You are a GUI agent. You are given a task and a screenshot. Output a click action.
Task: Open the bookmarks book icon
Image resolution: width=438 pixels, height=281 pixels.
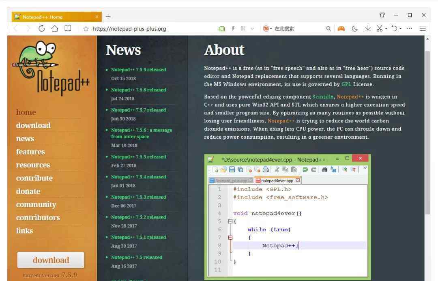pyautogui.click(x=68, y=28)
